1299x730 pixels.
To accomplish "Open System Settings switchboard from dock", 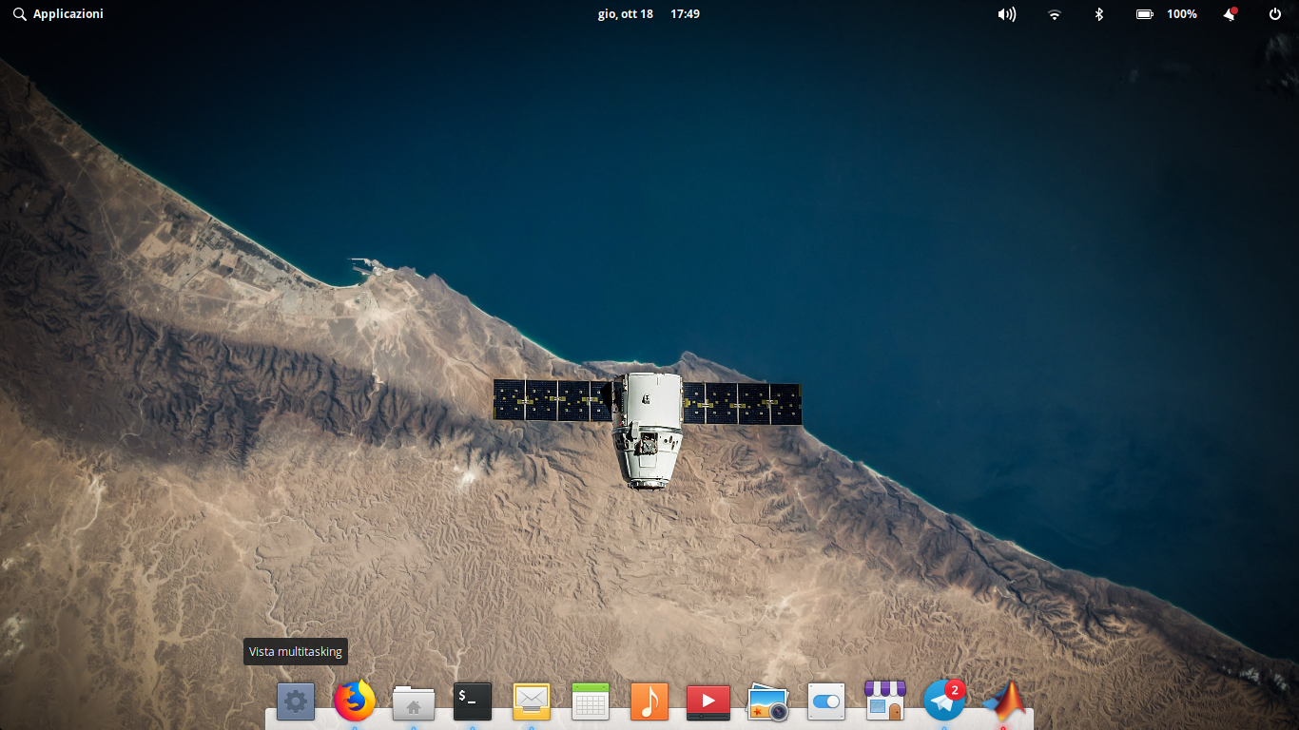I will click(826, 701).
